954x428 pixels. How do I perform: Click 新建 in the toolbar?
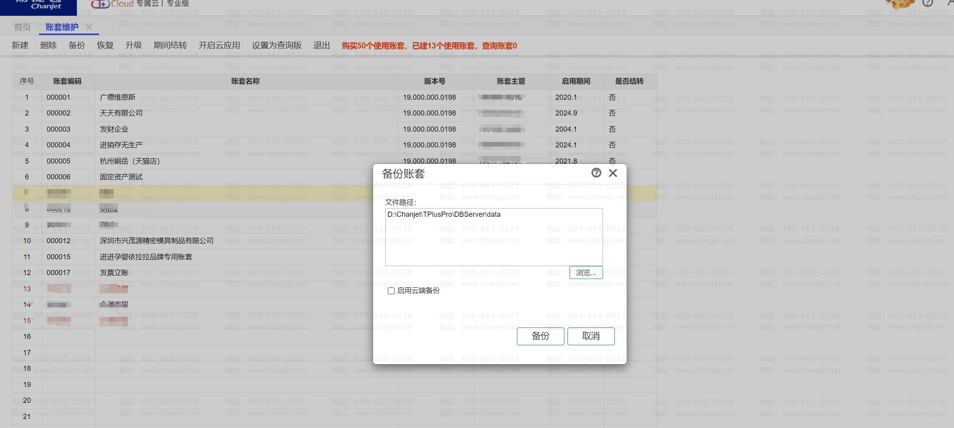tap(20, 45)
